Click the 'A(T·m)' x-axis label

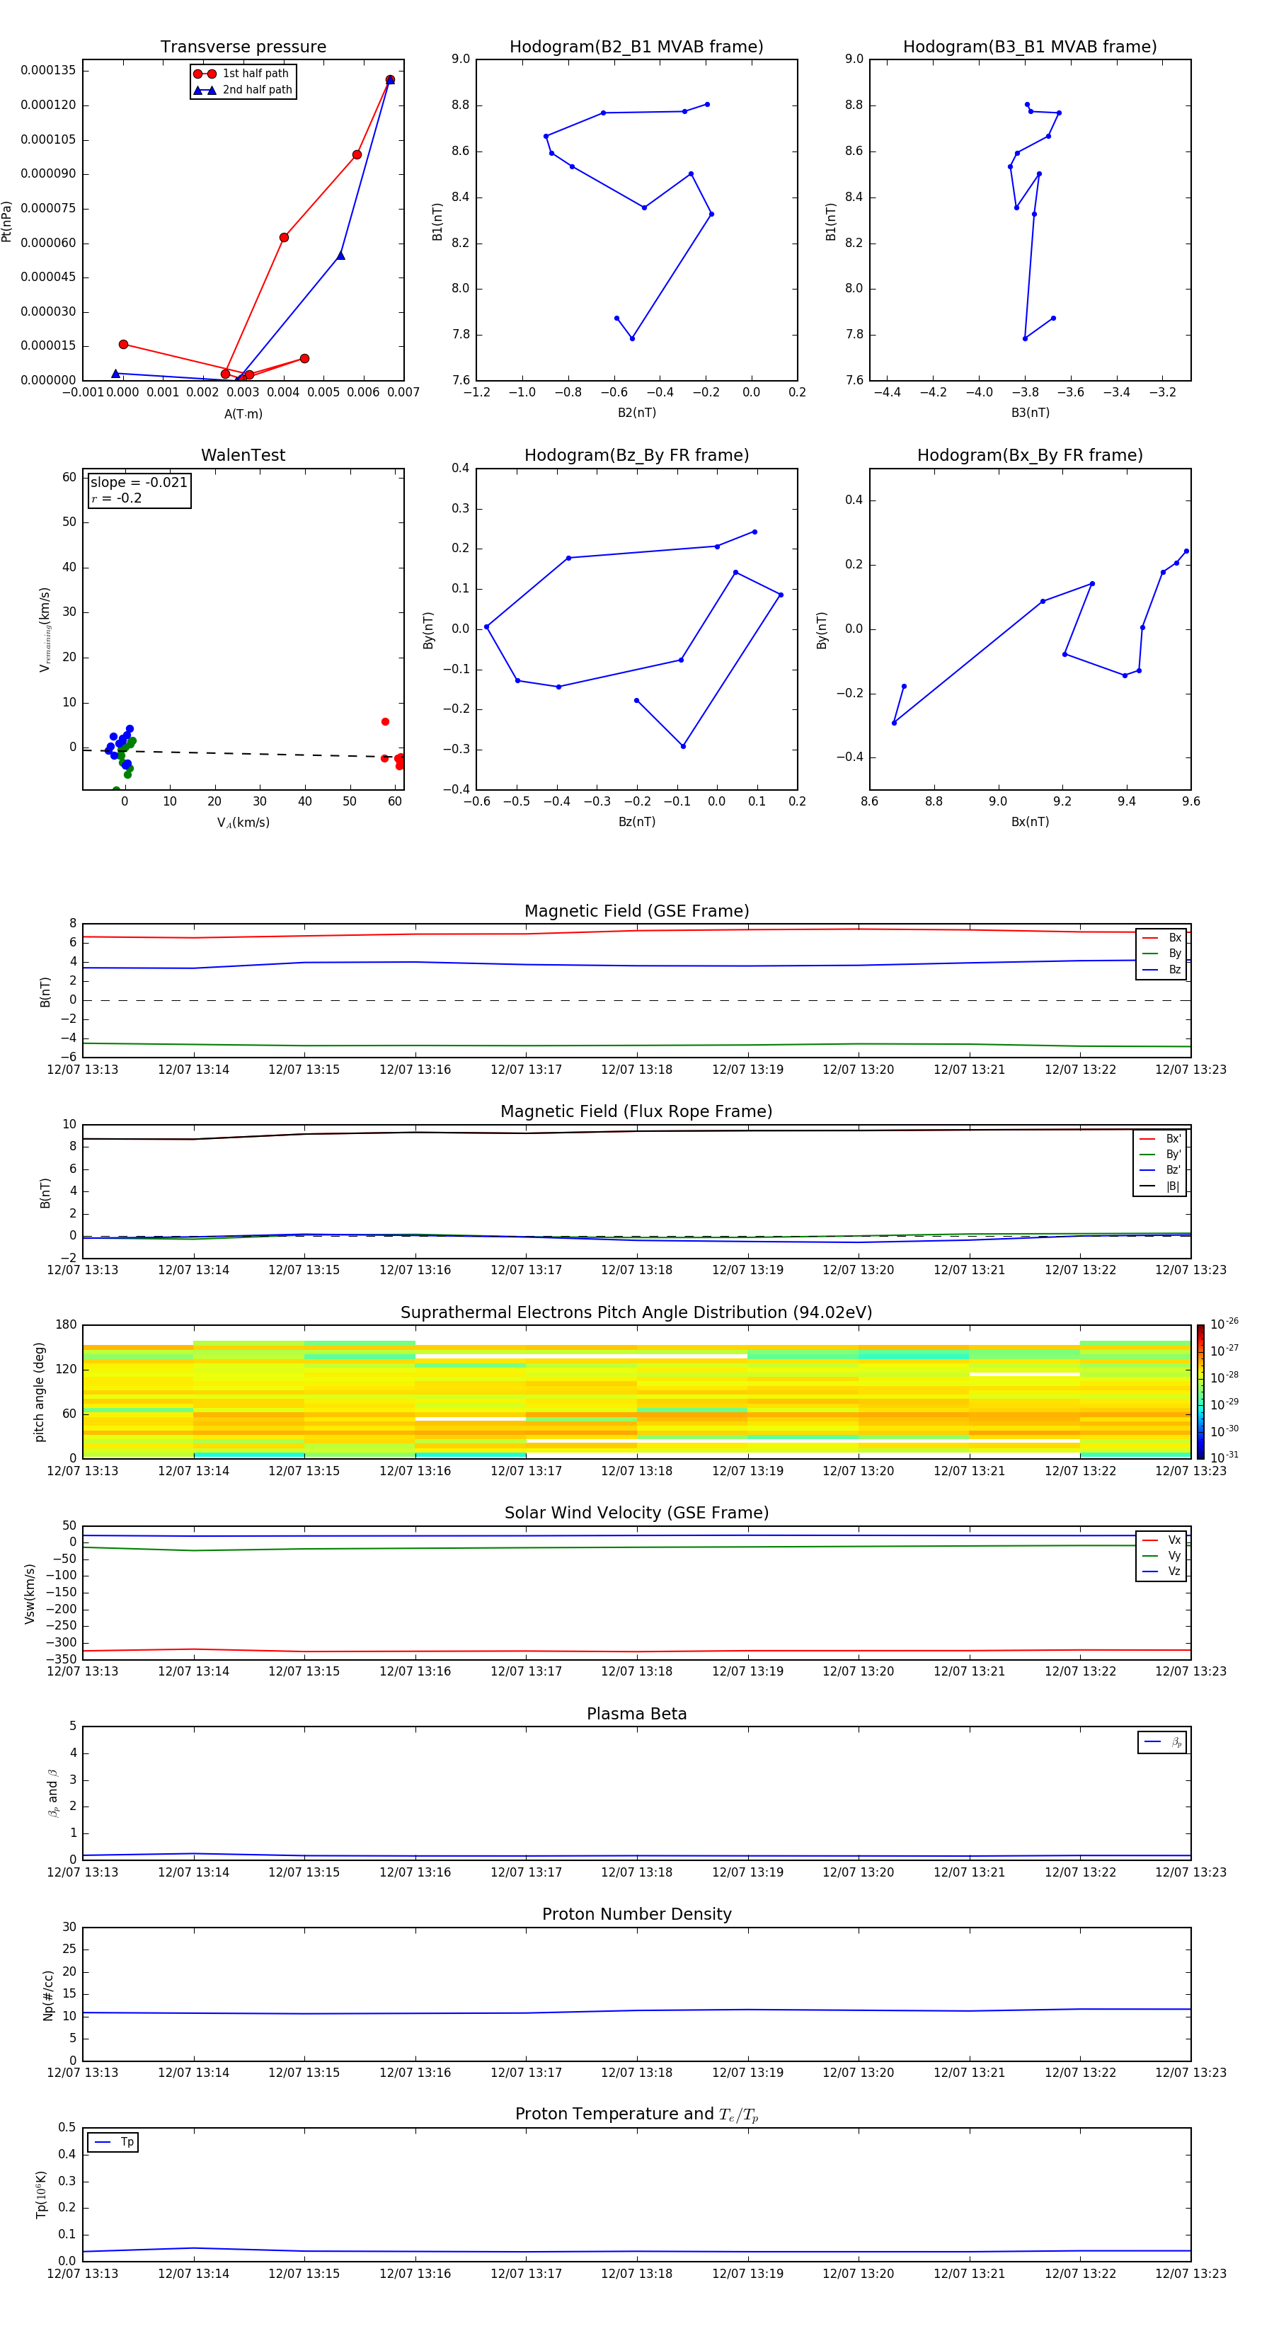[243, 414]
